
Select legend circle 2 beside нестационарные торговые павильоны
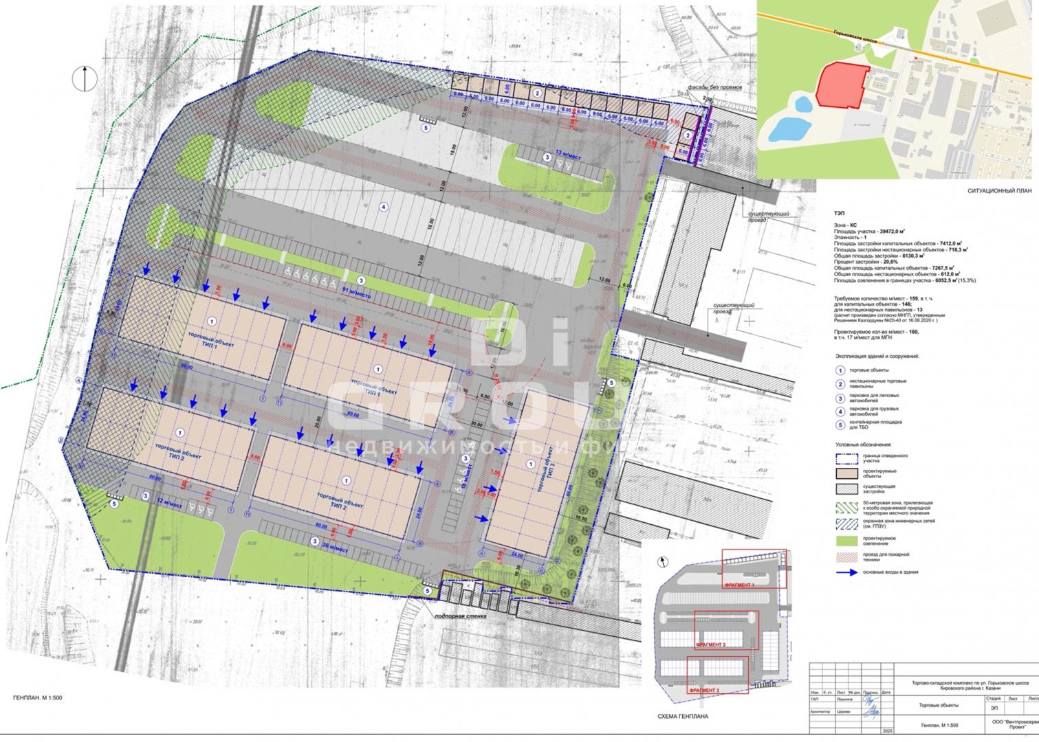click(840, 384)
